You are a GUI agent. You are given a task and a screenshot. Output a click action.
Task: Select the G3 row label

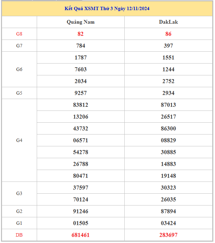coord(19,193)
